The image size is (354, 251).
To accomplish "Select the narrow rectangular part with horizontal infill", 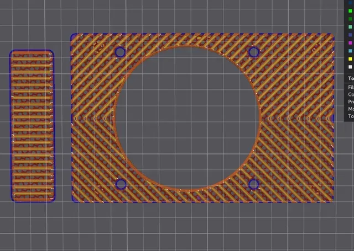I will click(32, 126).
